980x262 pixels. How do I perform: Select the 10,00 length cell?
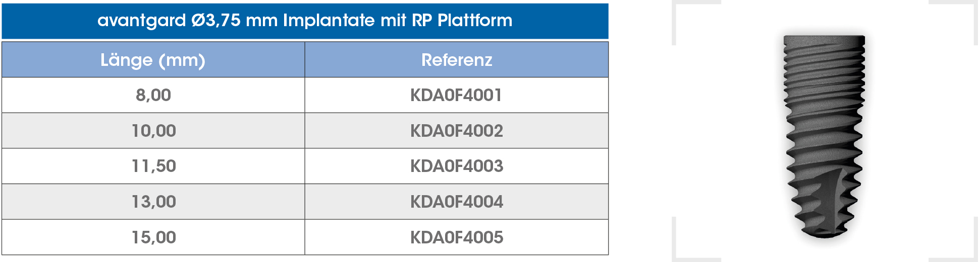pyautogui.click(x=153, y=131)
